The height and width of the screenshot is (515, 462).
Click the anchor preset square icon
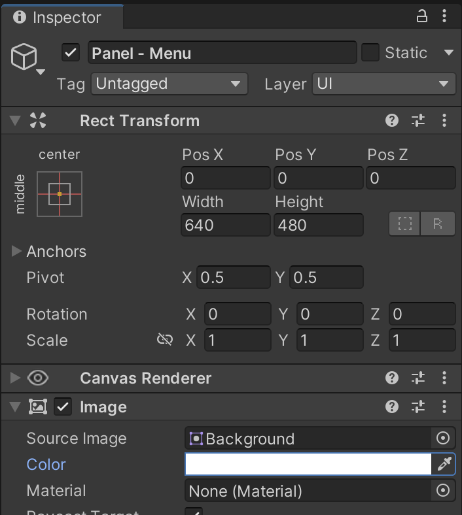point(60,193)
